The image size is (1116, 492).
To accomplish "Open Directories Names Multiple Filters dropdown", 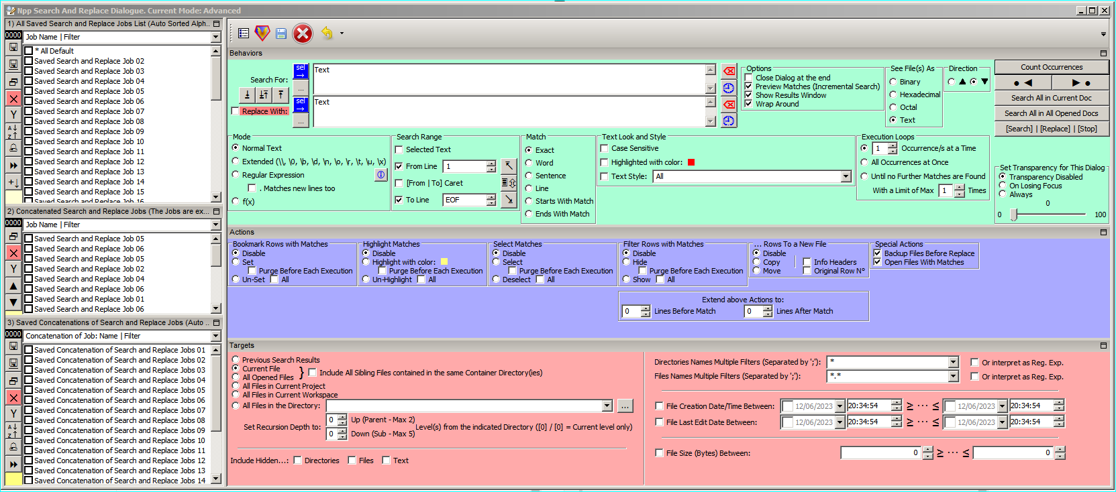I will (x=953, y=362).
